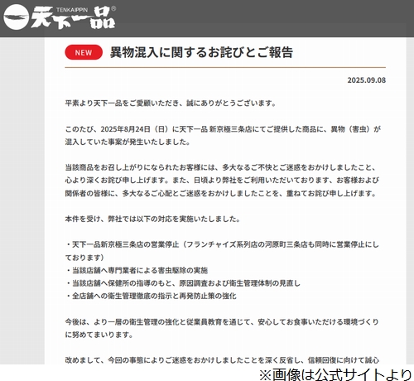Click the line beginning このたび、2025年8月24日
This screenshot has width=414, height=381.
coord(223,129)
